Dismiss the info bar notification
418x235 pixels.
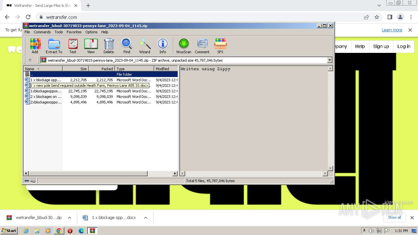tap(410, 30)
